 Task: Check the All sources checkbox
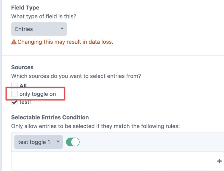(14, 86)
